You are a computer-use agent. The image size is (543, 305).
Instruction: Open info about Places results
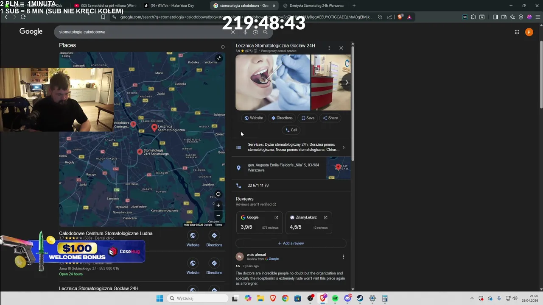coord(223,47)
